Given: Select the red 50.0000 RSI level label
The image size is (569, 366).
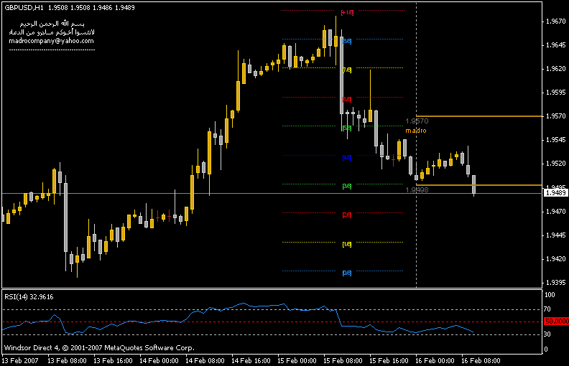Looking at the screenshot, I should point(556,322).
